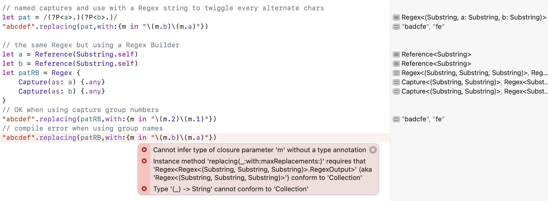
Task: Click 'patRB' in the let patRB declaration
Action: (x=29, y=73)
